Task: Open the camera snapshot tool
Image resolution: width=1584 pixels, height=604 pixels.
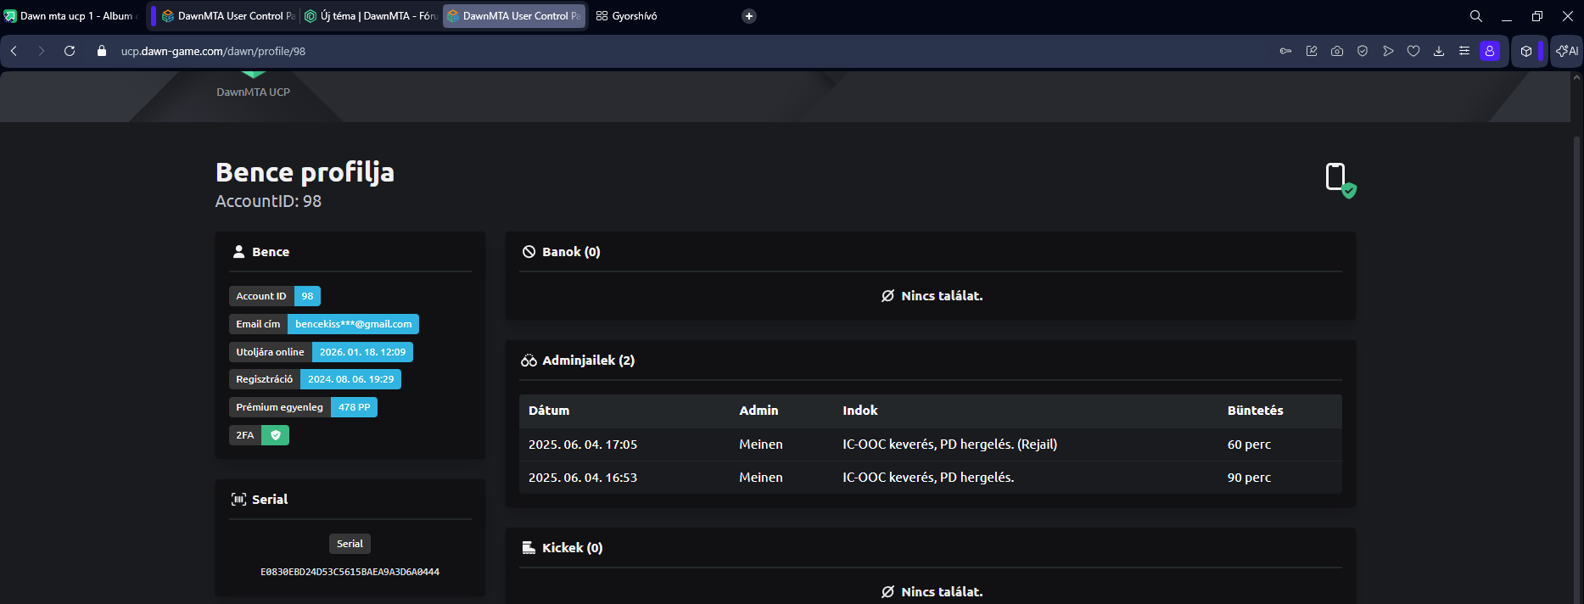Action: (x=1337, y=51)
